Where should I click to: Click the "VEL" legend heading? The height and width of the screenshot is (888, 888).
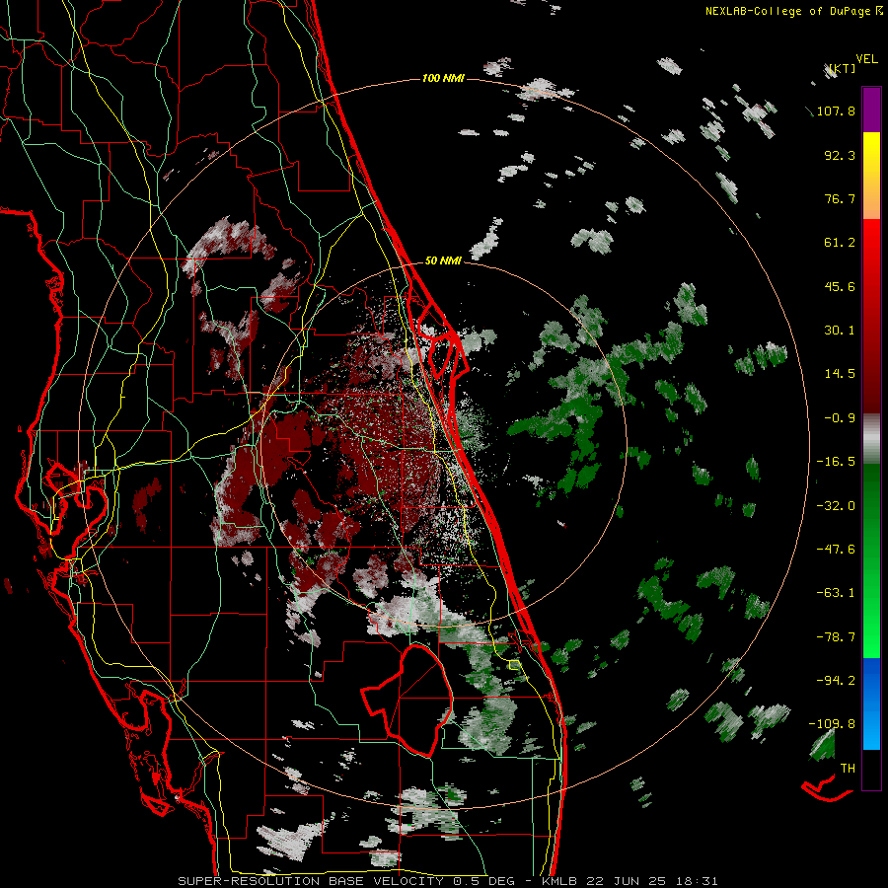coord(866,59)
